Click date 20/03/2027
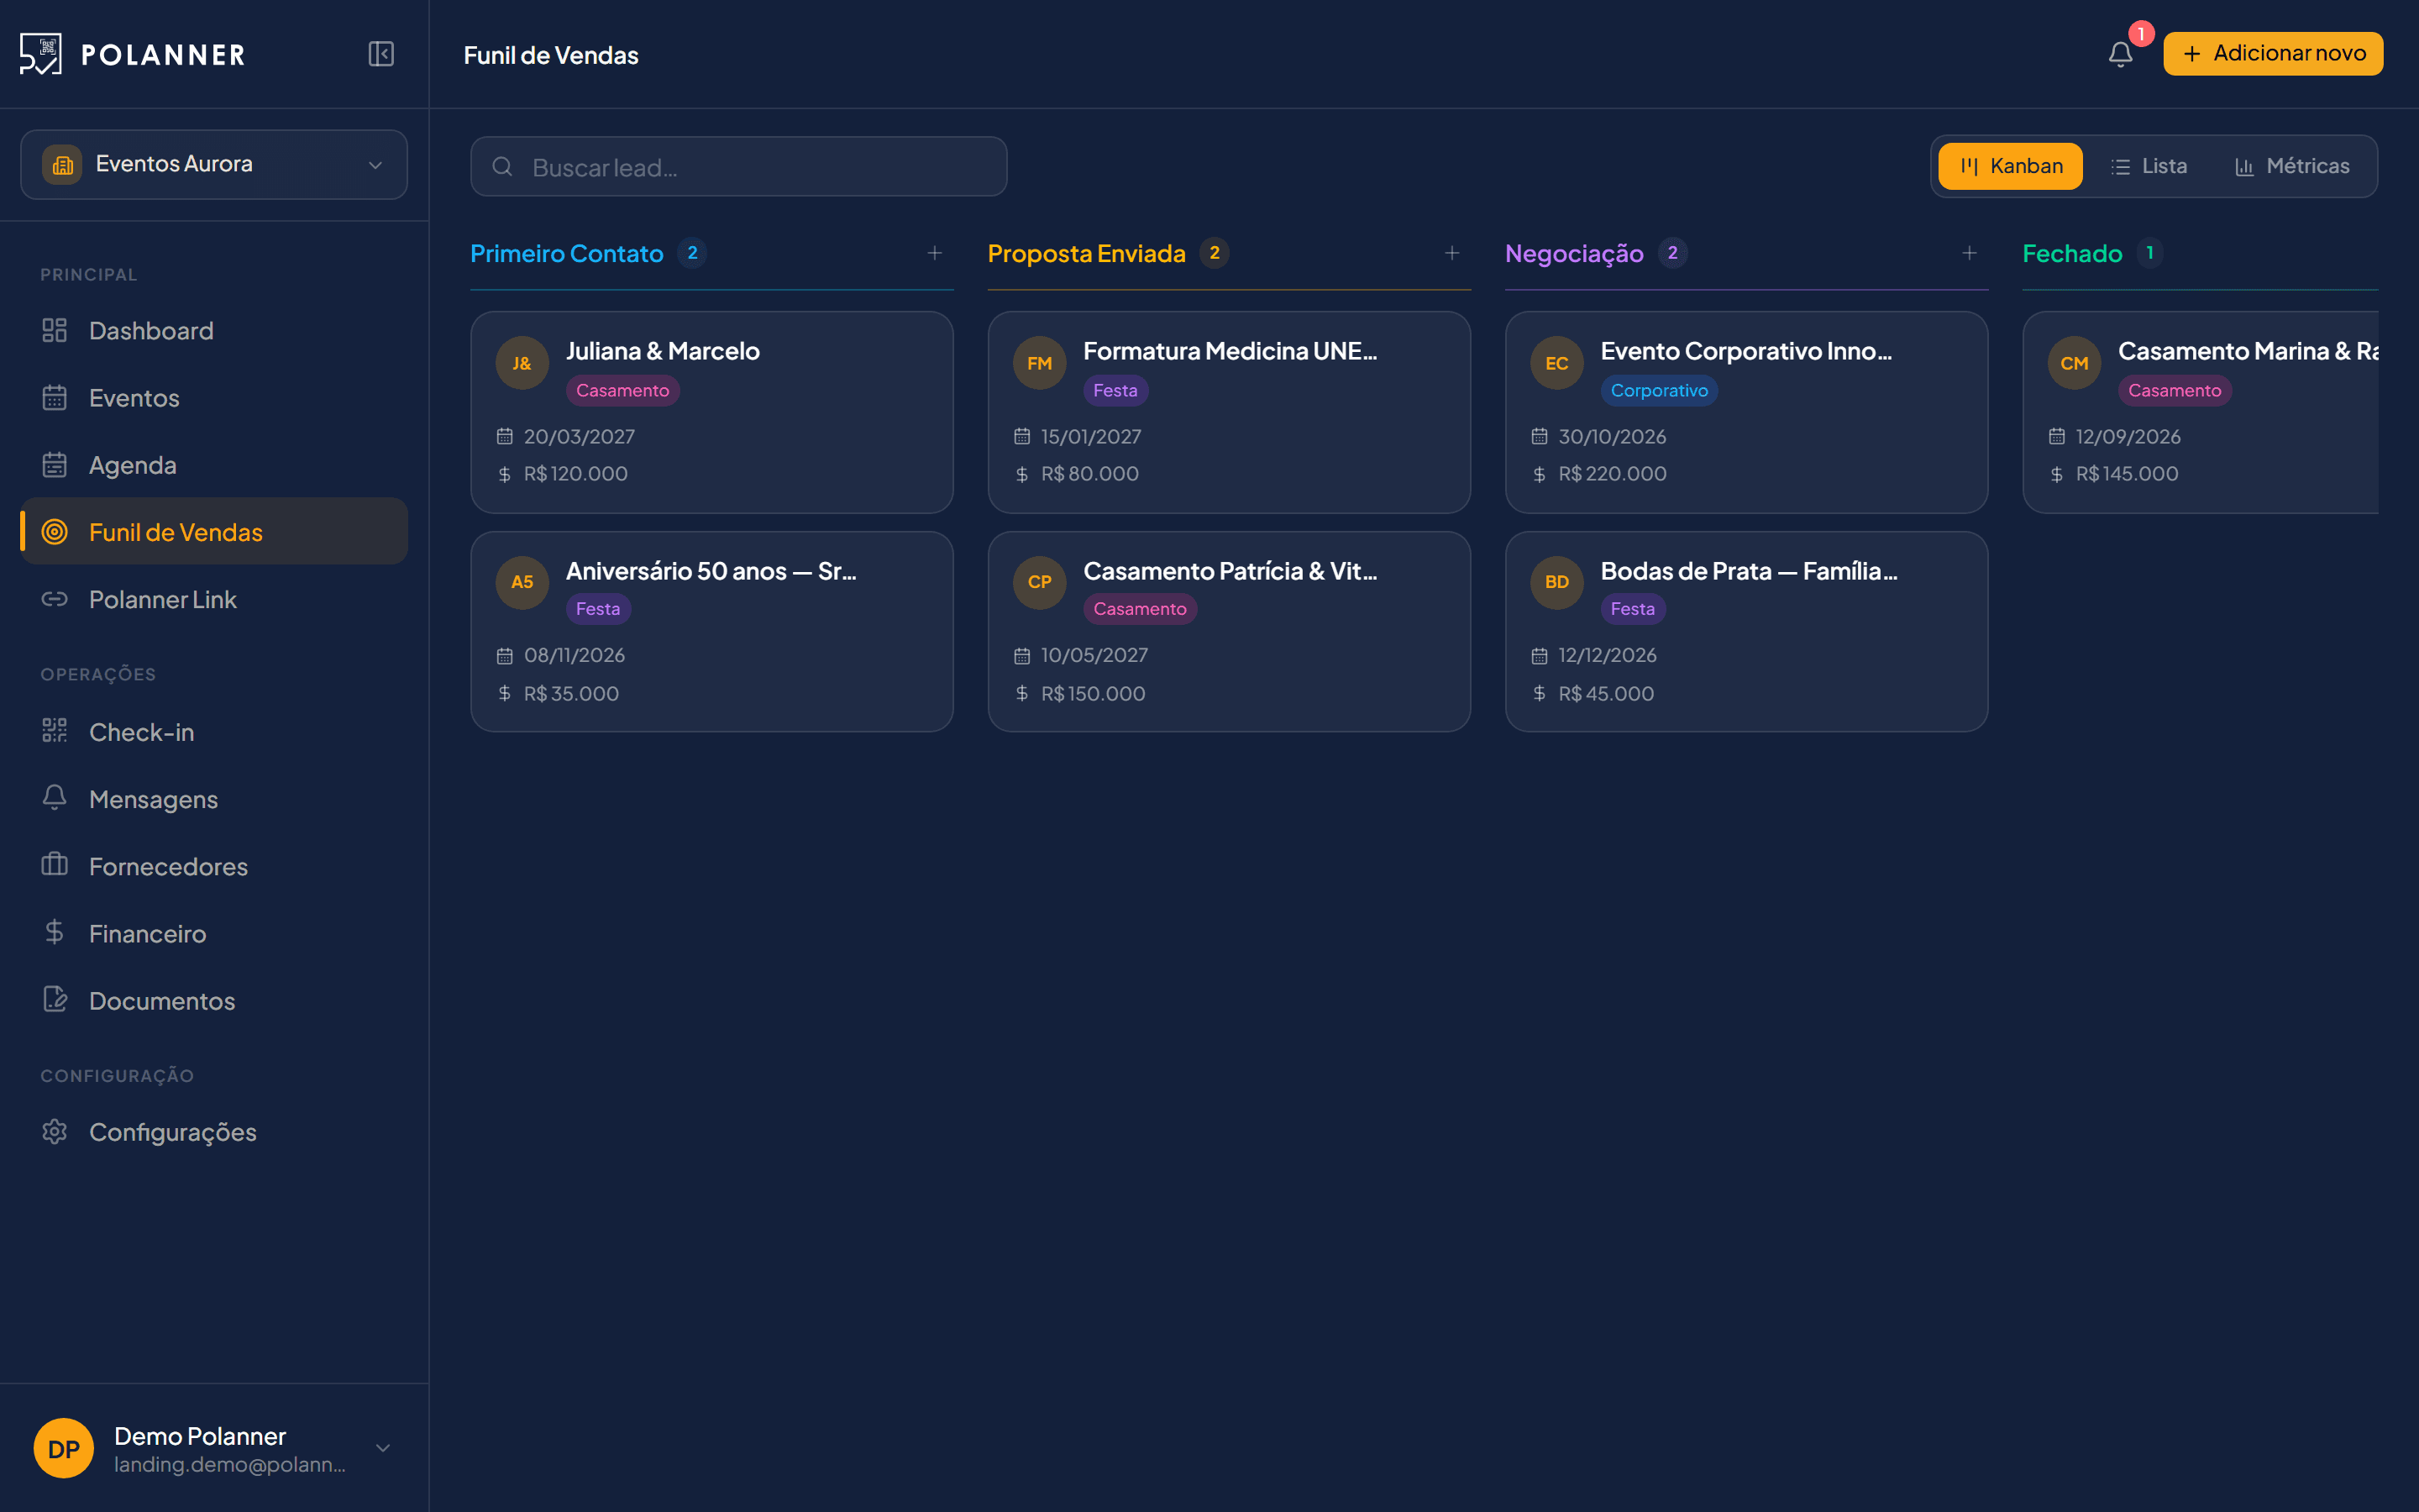This screenshot has height=1512, width=2419. (x=580, y=437)
